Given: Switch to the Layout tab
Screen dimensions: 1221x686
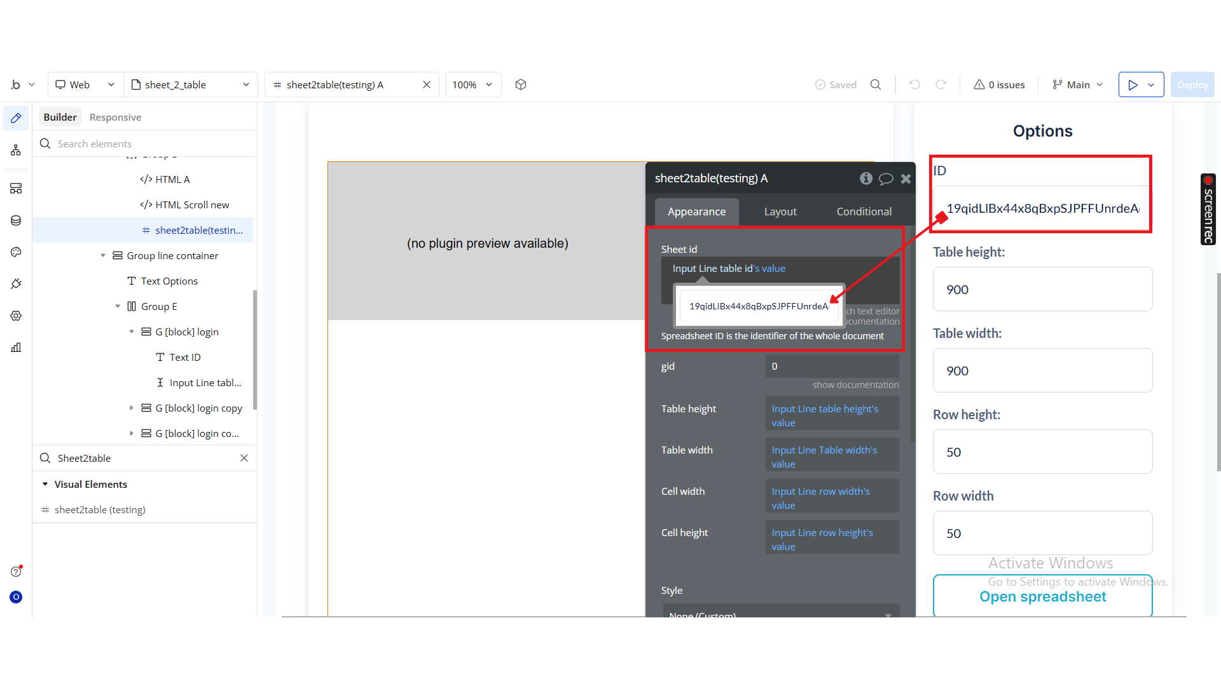Looking at the screenshot, I should click(x=780, y=212).
